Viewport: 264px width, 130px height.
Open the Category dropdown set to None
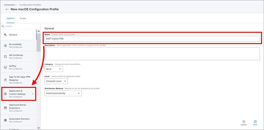(53, 69)
